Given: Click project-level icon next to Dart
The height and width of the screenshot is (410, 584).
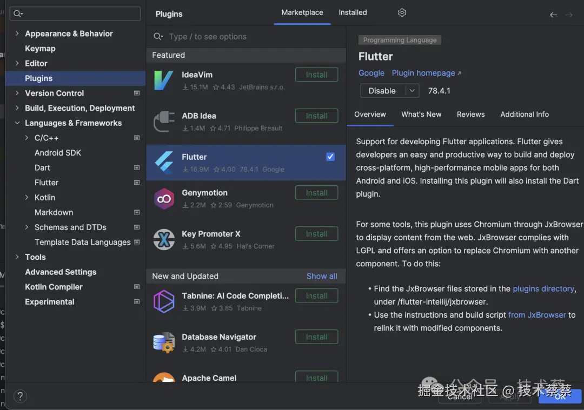Looking at the screenshot, I should (x=137, y=168).
